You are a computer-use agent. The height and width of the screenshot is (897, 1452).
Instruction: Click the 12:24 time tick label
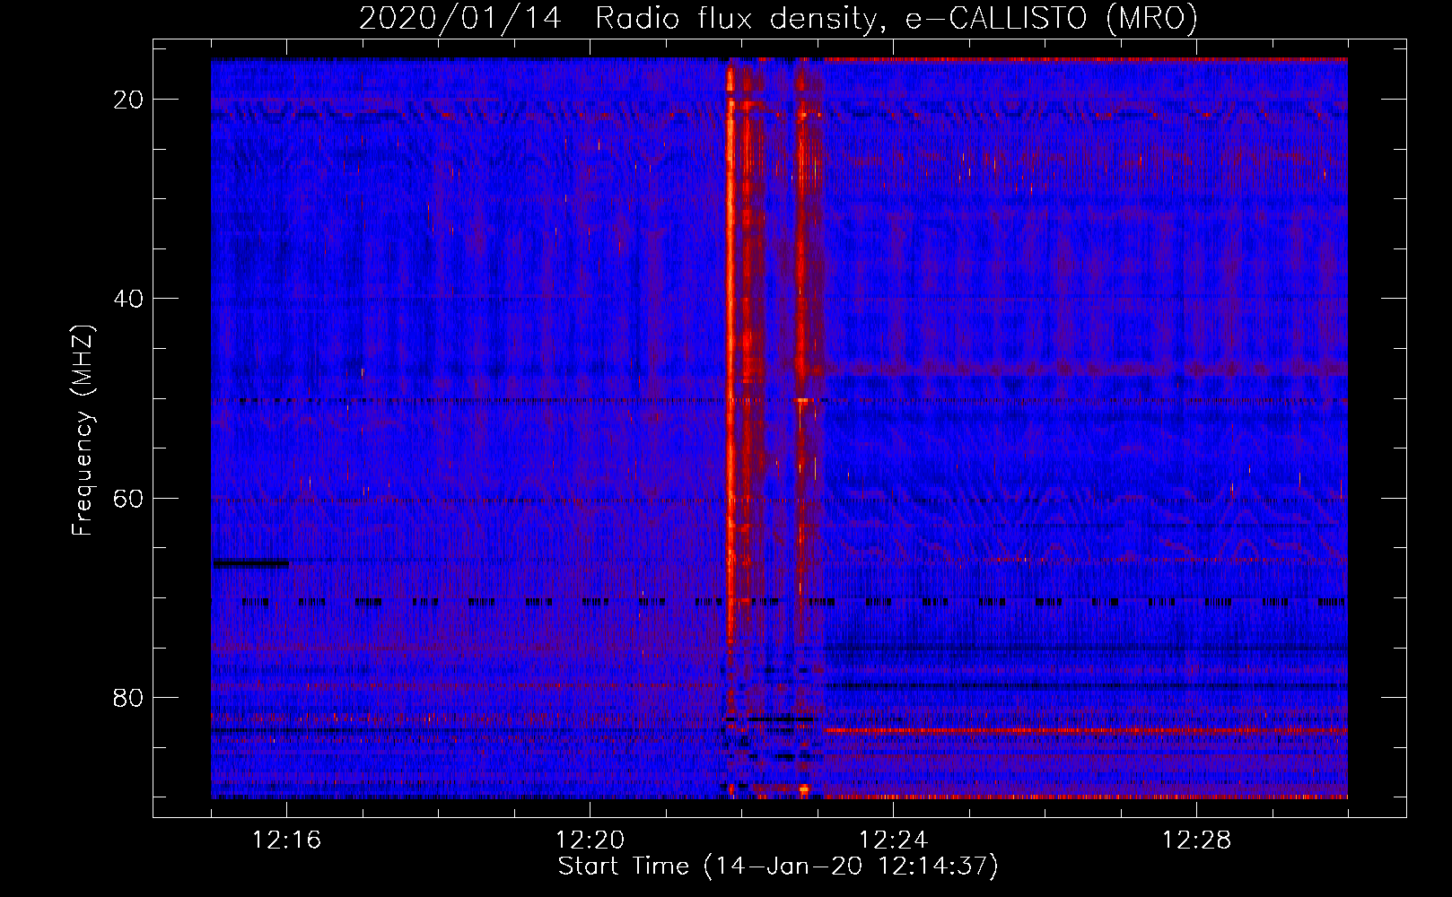893,840
